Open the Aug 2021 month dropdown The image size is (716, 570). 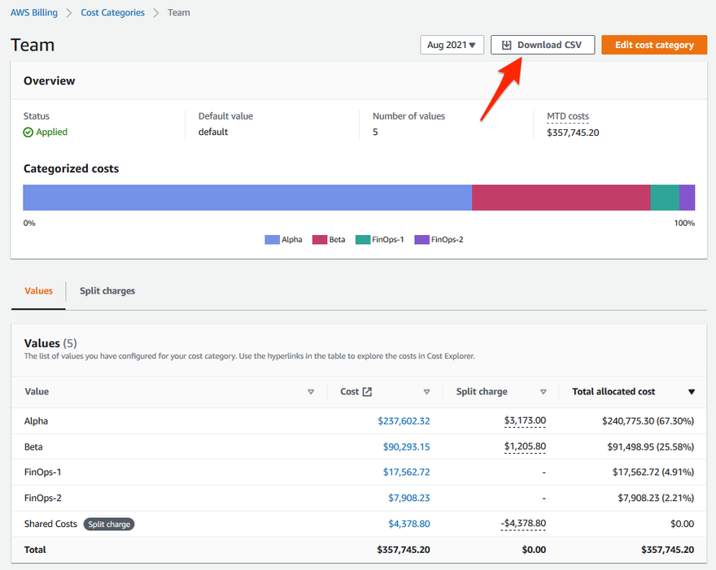click(x=452, y=46)
